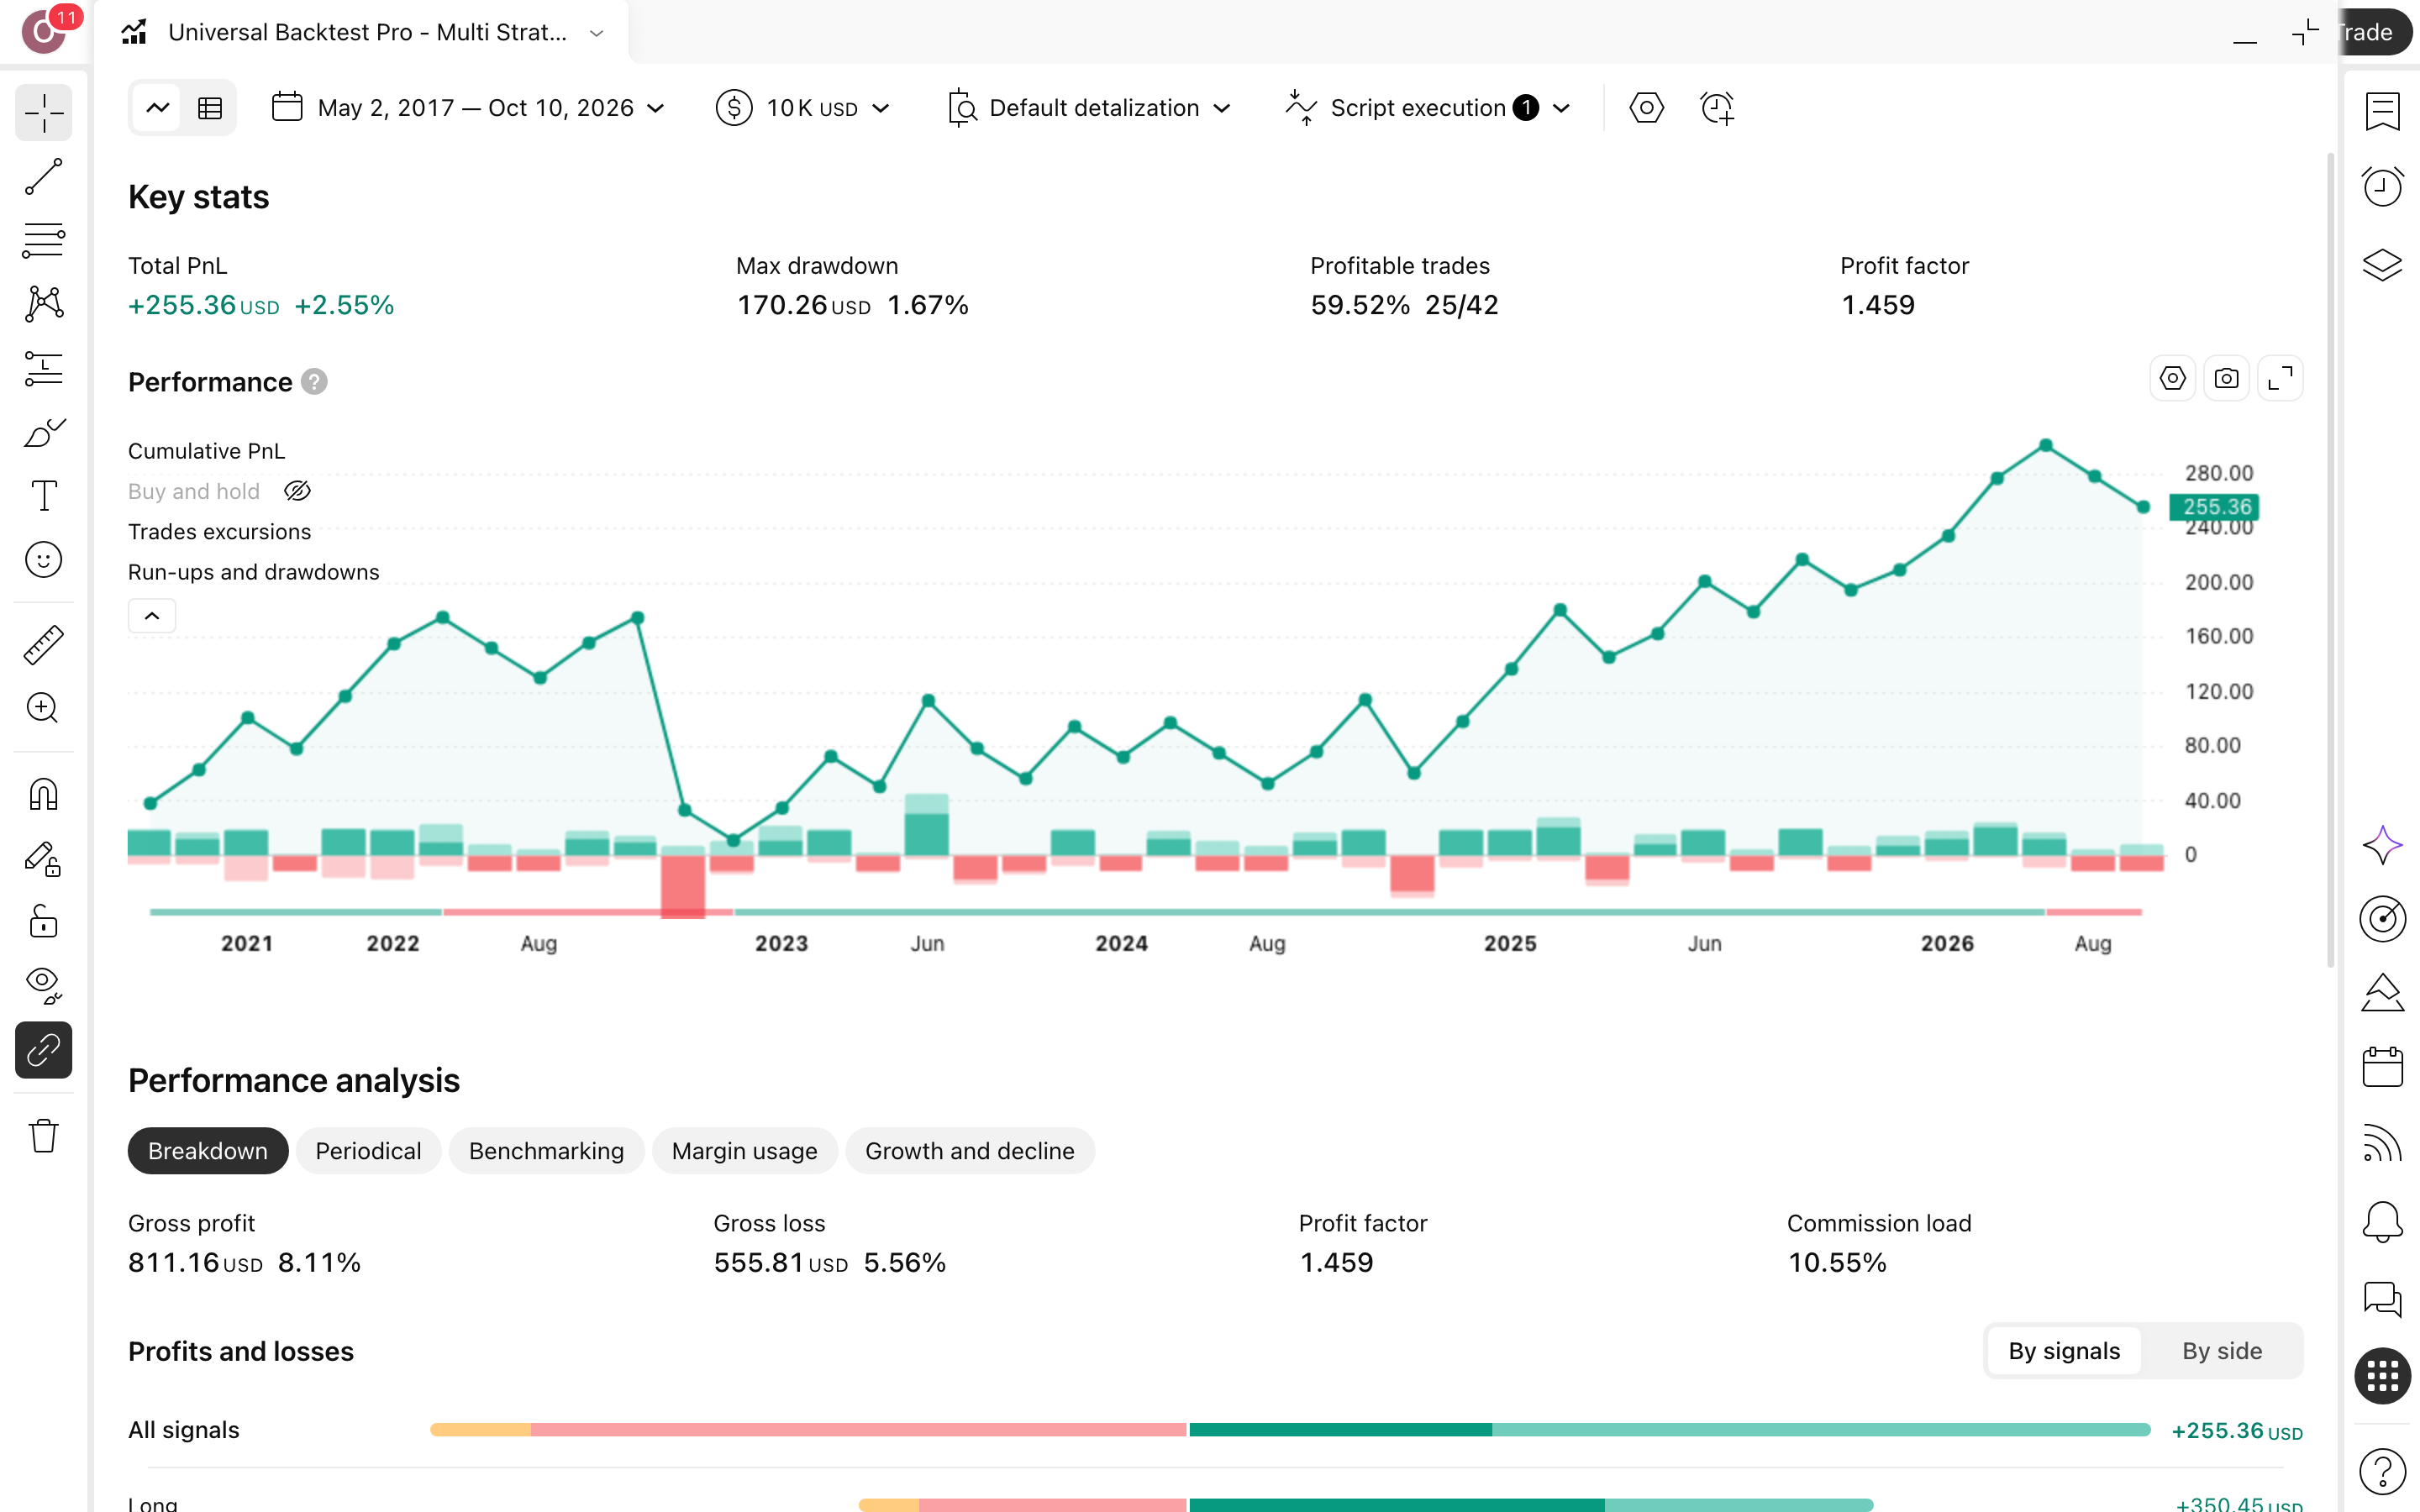Select the ruler measure tool
Viewport: 2420px width, 1512px height.
(44, 645)
